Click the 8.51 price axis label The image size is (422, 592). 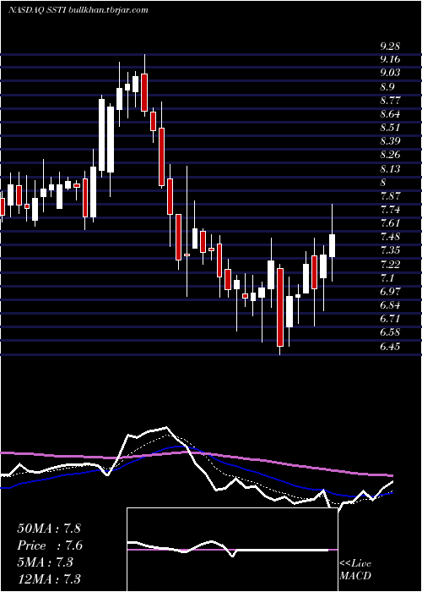pos(390,128)
